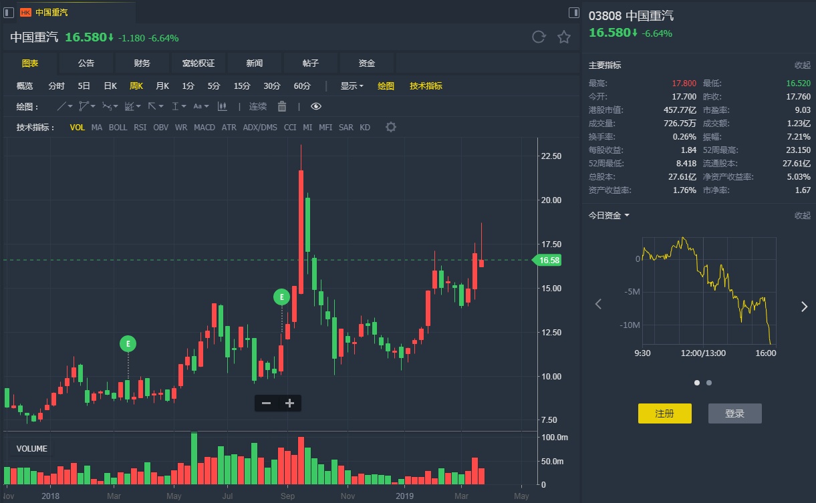Toggle the KD indicator
The width and height of the screenshot is (816, 503).
pyautogui.click(x=365, y=127)
